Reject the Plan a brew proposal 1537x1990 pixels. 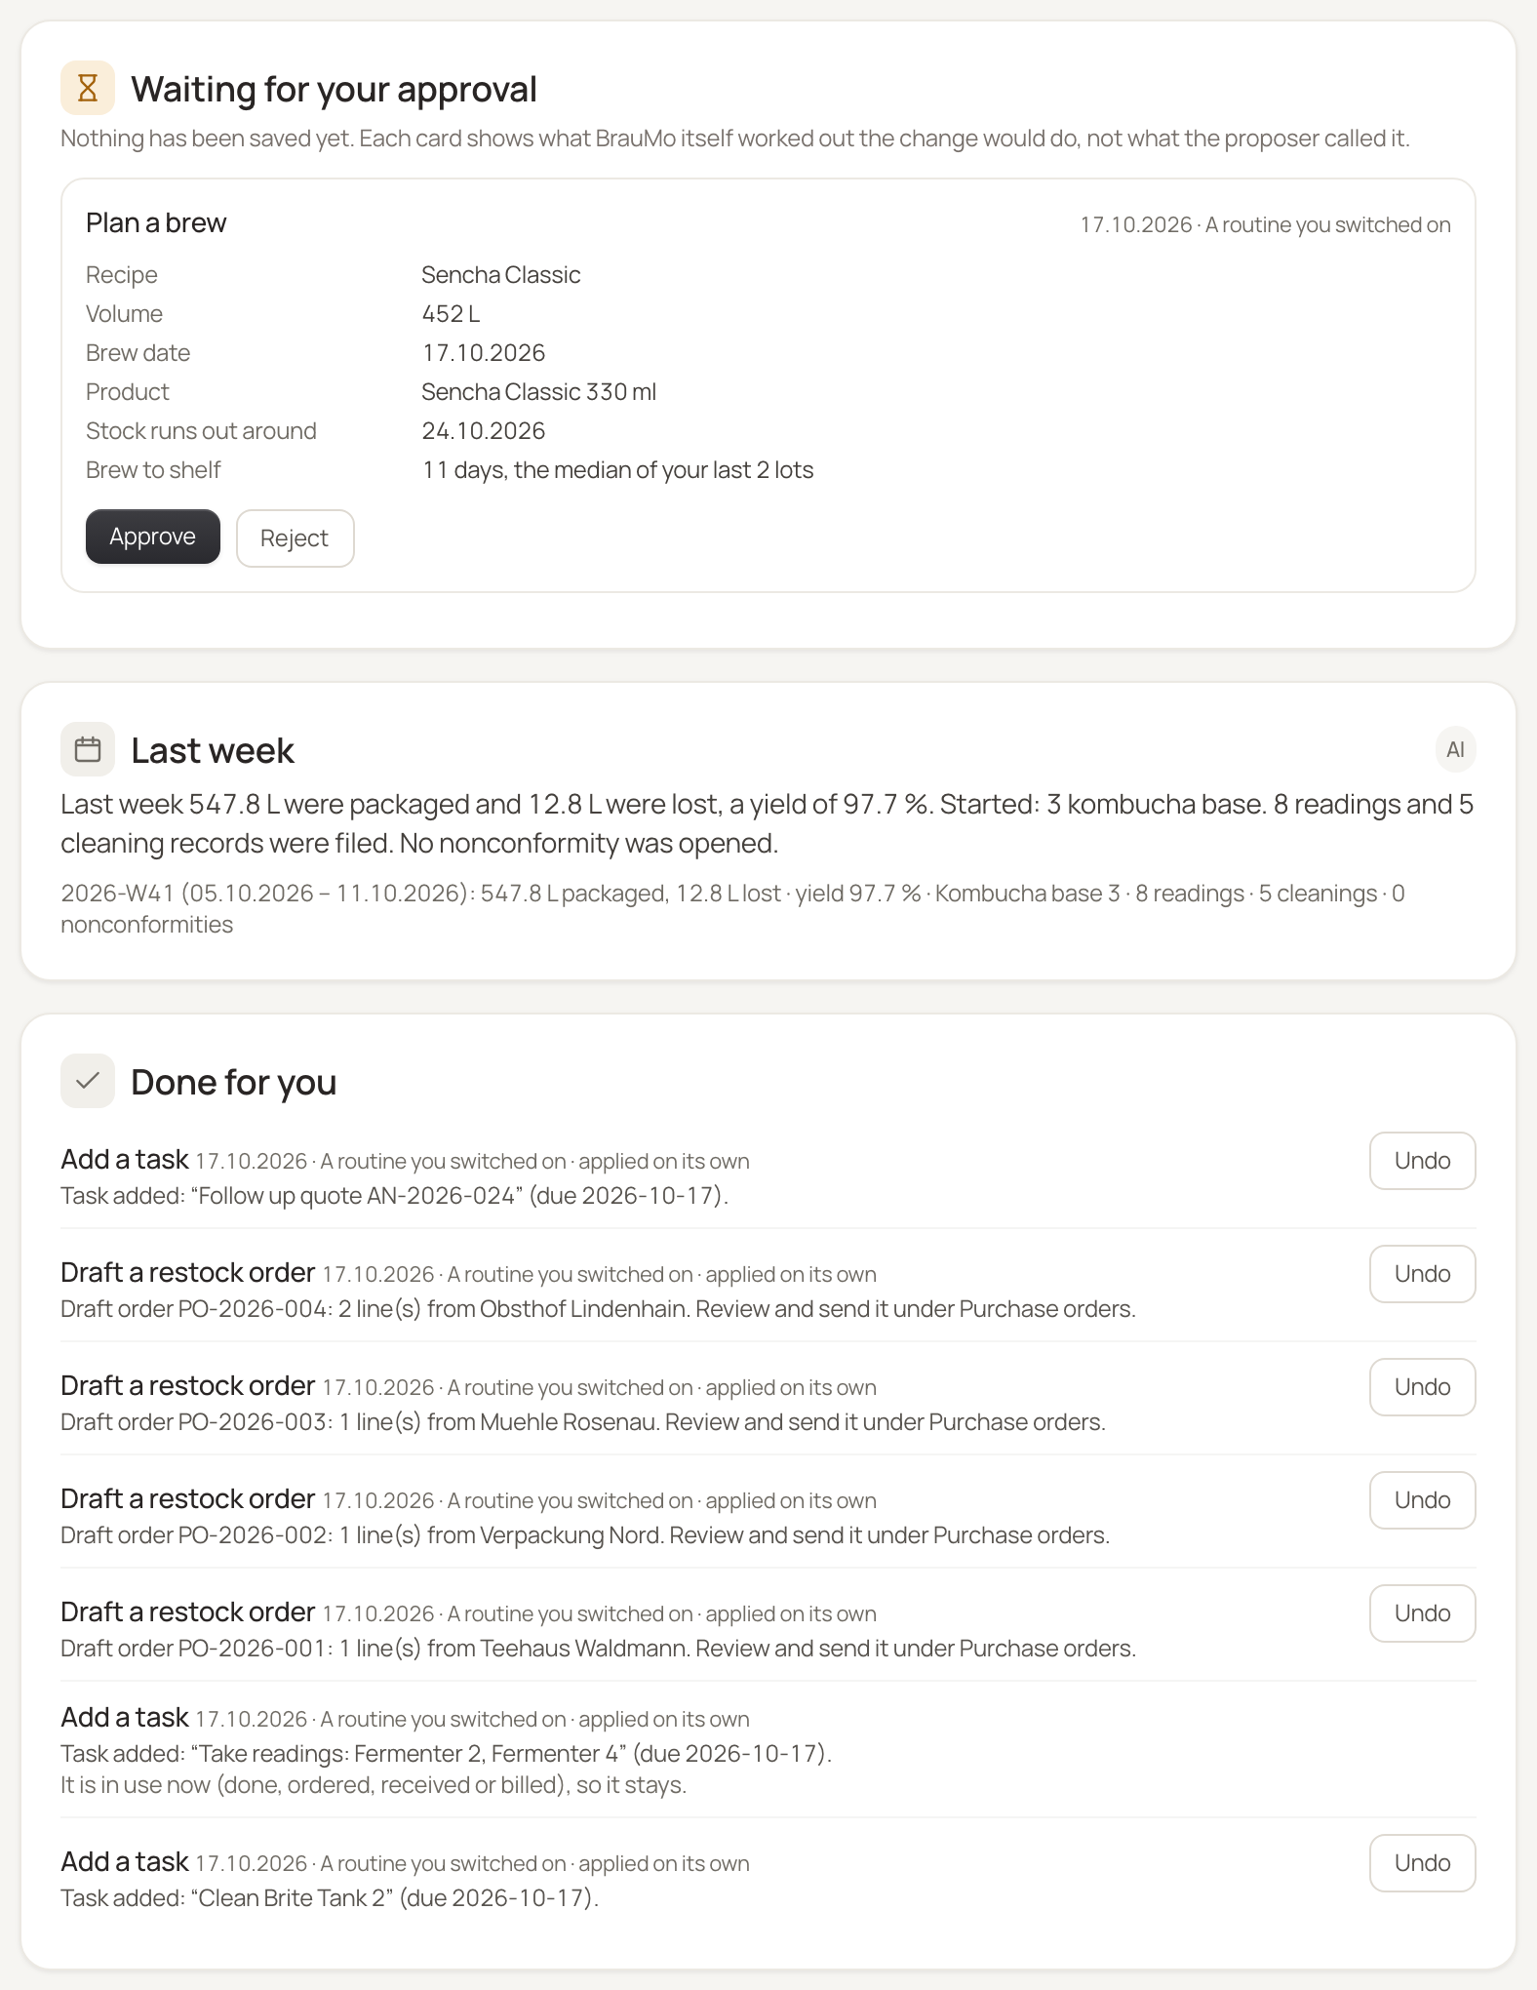pyautogui.click(x=295, y=537)
